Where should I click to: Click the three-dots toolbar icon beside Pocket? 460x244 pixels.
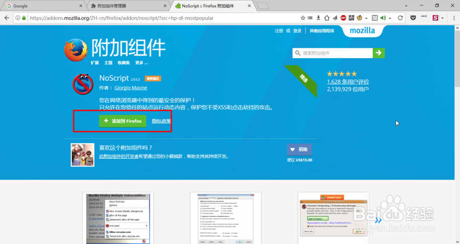424,17
